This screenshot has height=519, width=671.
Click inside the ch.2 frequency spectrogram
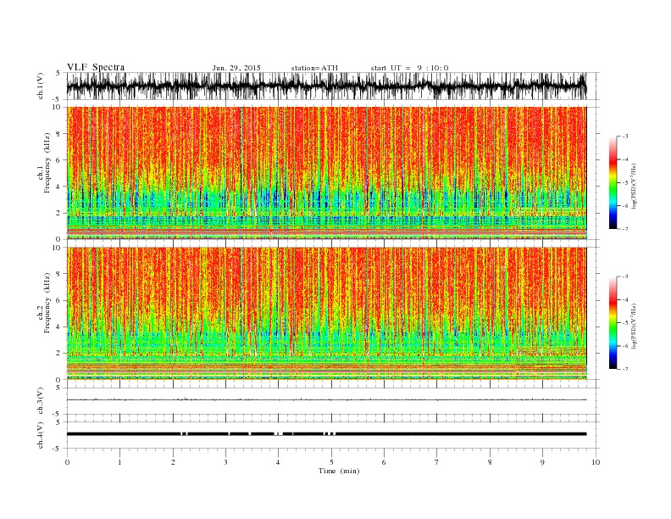[326, 313]
